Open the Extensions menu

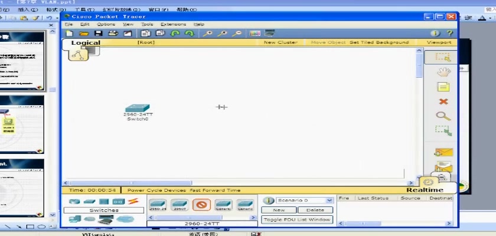(173, 24)
